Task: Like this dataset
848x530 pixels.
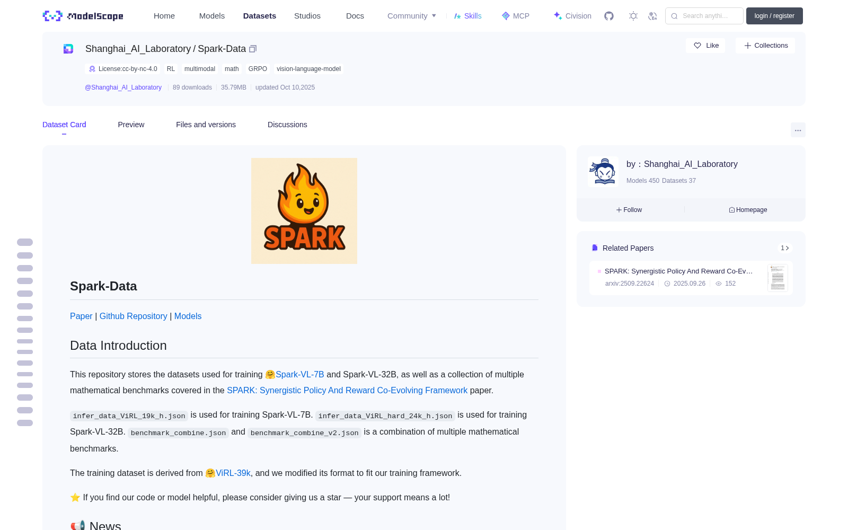Action: (706, 46)
